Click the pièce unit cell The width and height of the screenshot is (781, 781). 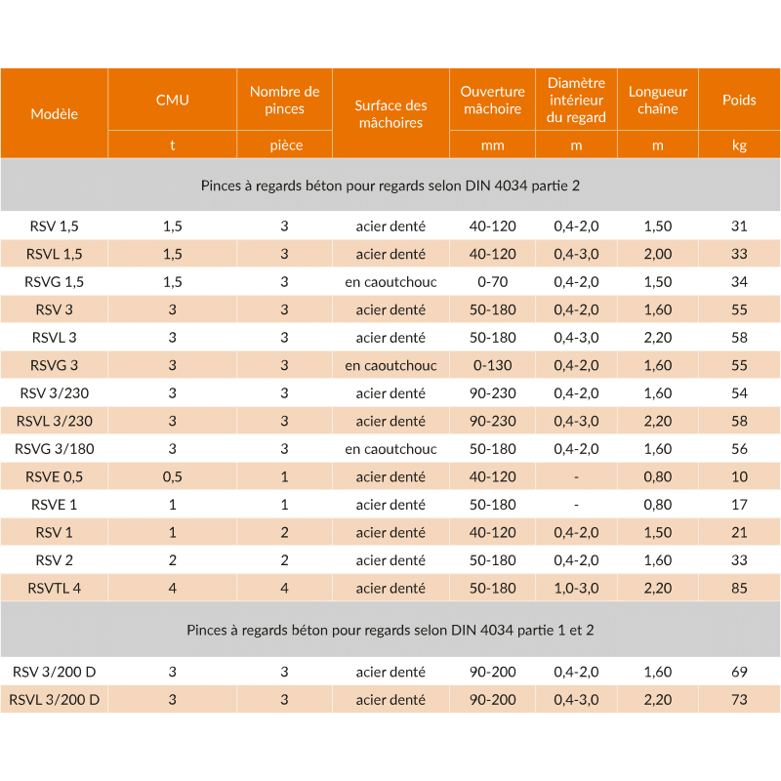click(x=284, y=145)
